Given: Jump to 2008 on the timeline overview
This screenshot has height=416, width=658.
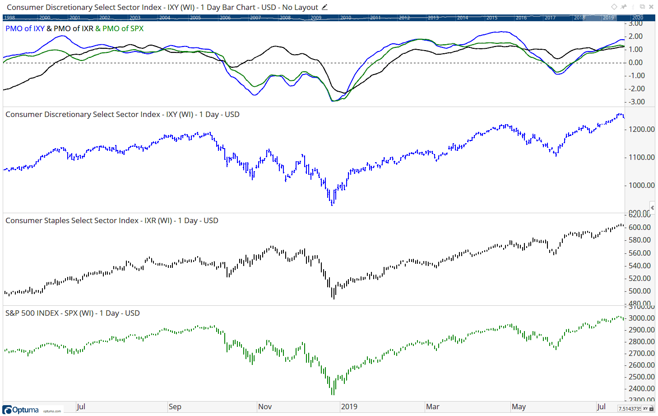Looking at the screenshot, I should (x=285, y=18).
